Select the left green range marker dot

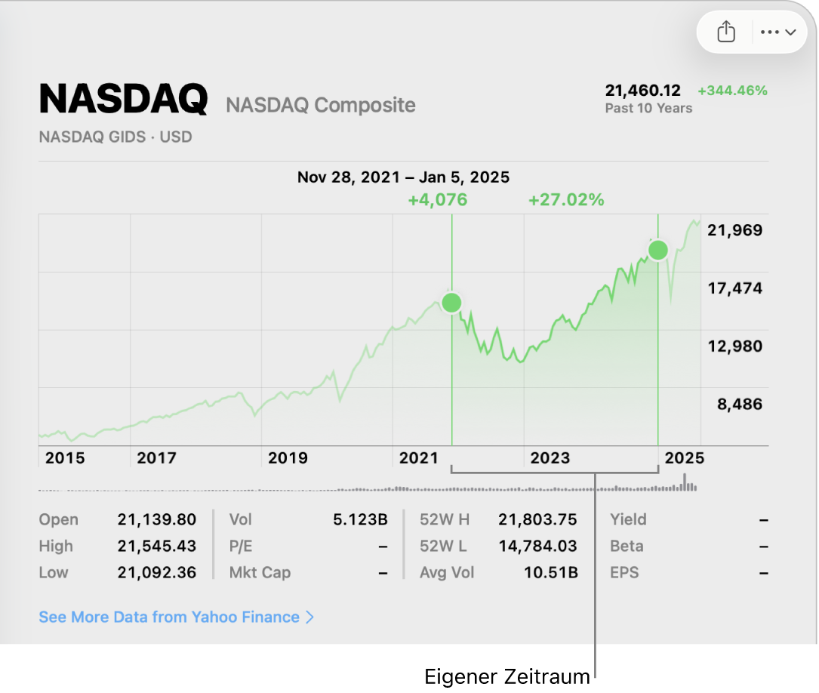(x=451, y=303)
